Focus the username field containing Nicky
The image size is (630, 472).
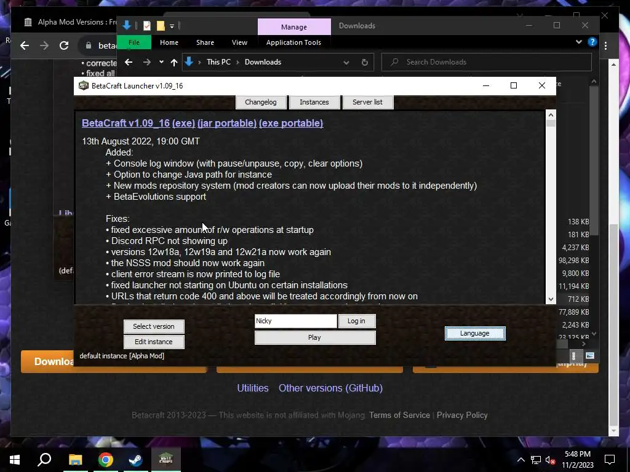click(296, 321)
